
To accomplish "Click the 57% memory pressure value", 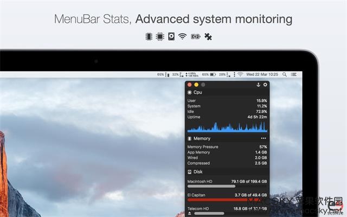I will click(x=263, y=147).
